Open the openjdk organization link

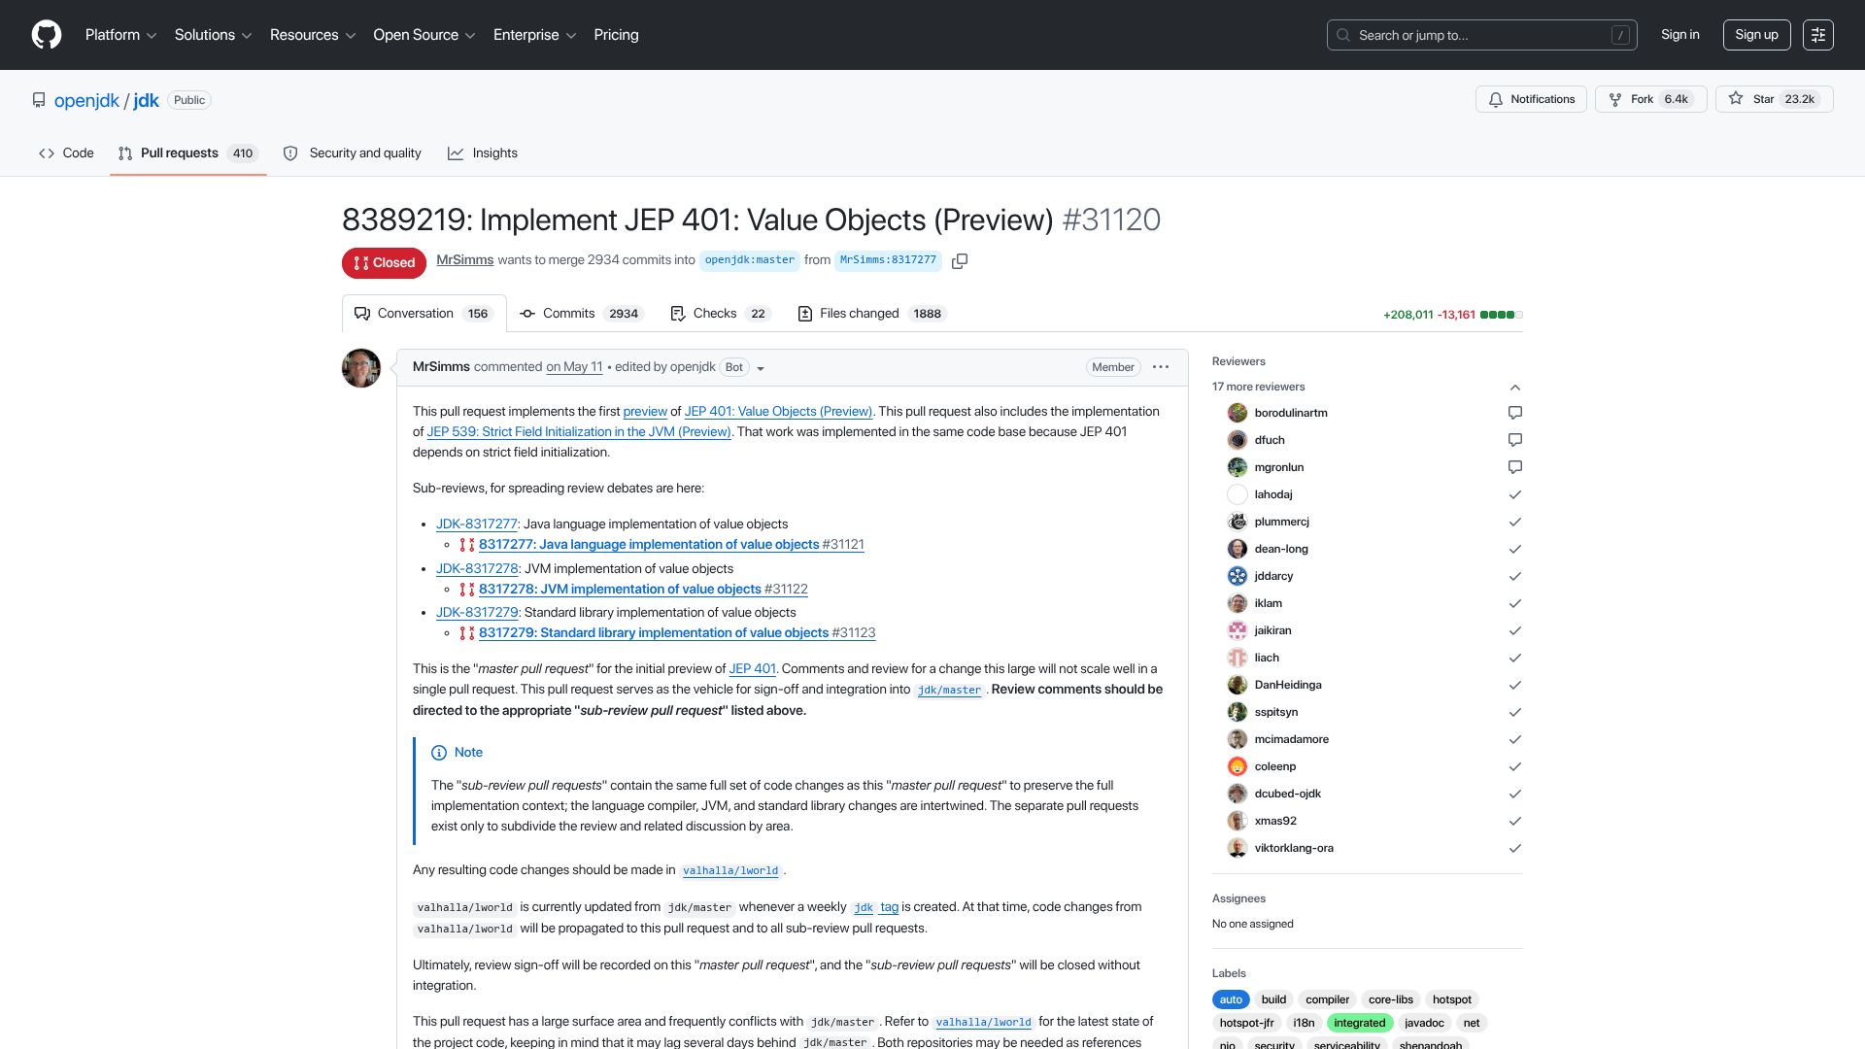point(86,100)
